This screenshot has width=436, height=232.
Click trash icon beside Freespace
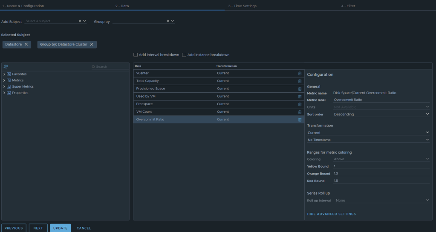[300, 104]
